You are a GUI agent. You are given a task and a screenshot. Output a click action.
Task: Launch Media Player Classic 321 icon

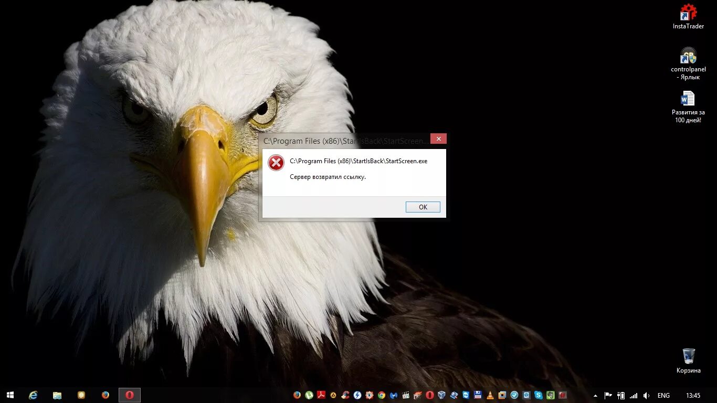point(405,395)
